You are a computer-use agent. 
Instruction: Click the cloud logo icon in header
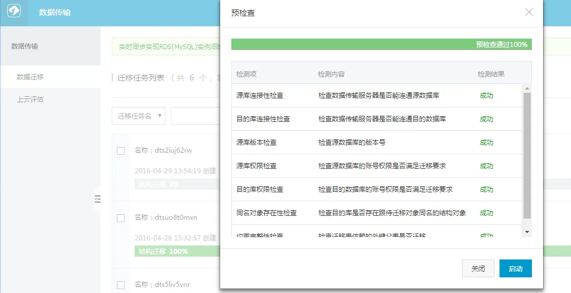pyautogui.click(x=14, y=12)
